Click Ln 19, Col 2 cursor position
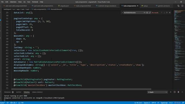 (x=138, y=103)
